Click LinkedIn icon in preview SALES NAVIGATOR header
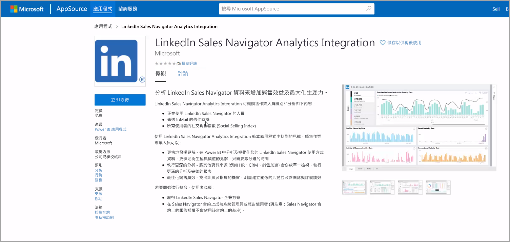This screenshot has width=510, height=242. click(347, 87)
